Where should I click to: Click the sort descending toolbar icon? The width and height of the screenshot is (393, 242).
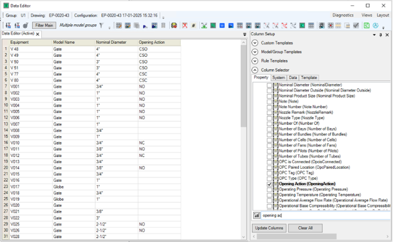point(8,26)
